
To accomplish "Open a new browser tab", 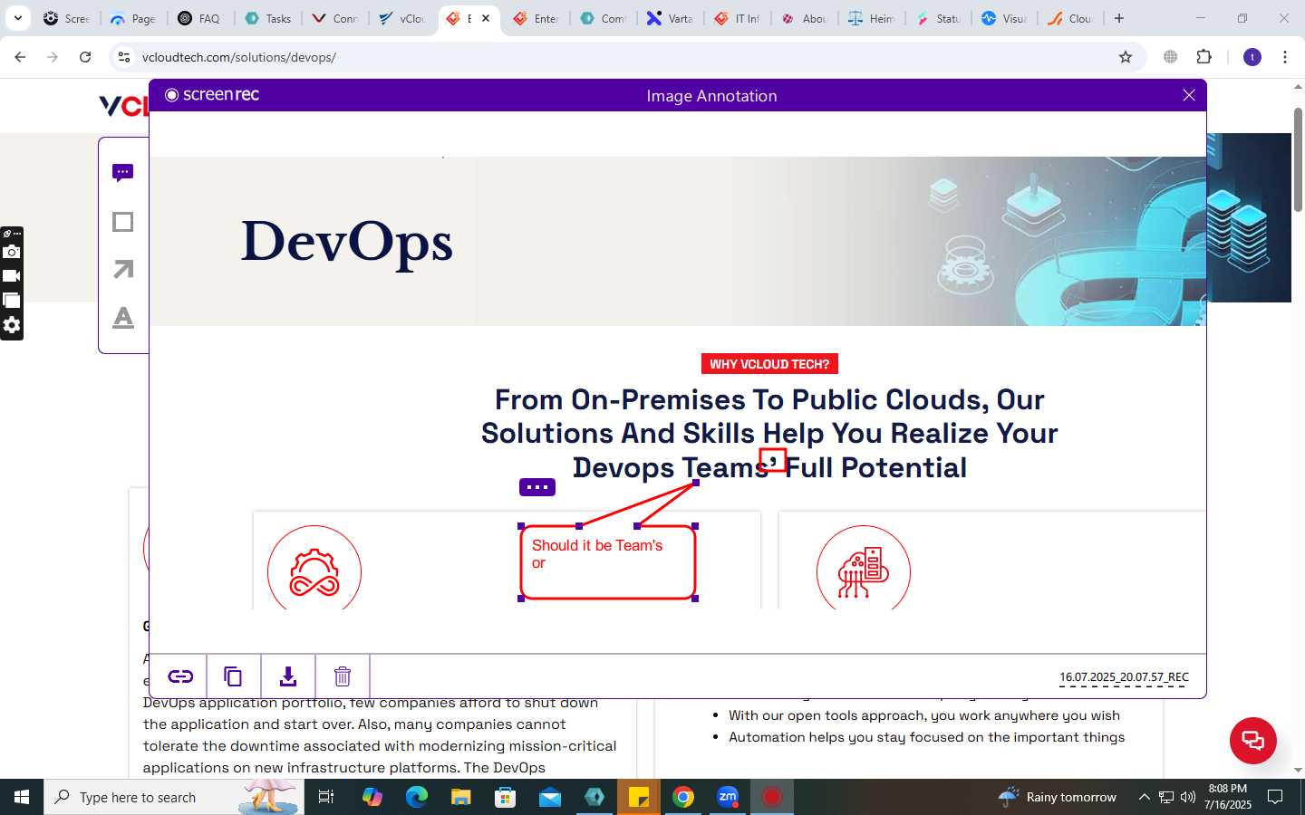I will click(1119, 18).
